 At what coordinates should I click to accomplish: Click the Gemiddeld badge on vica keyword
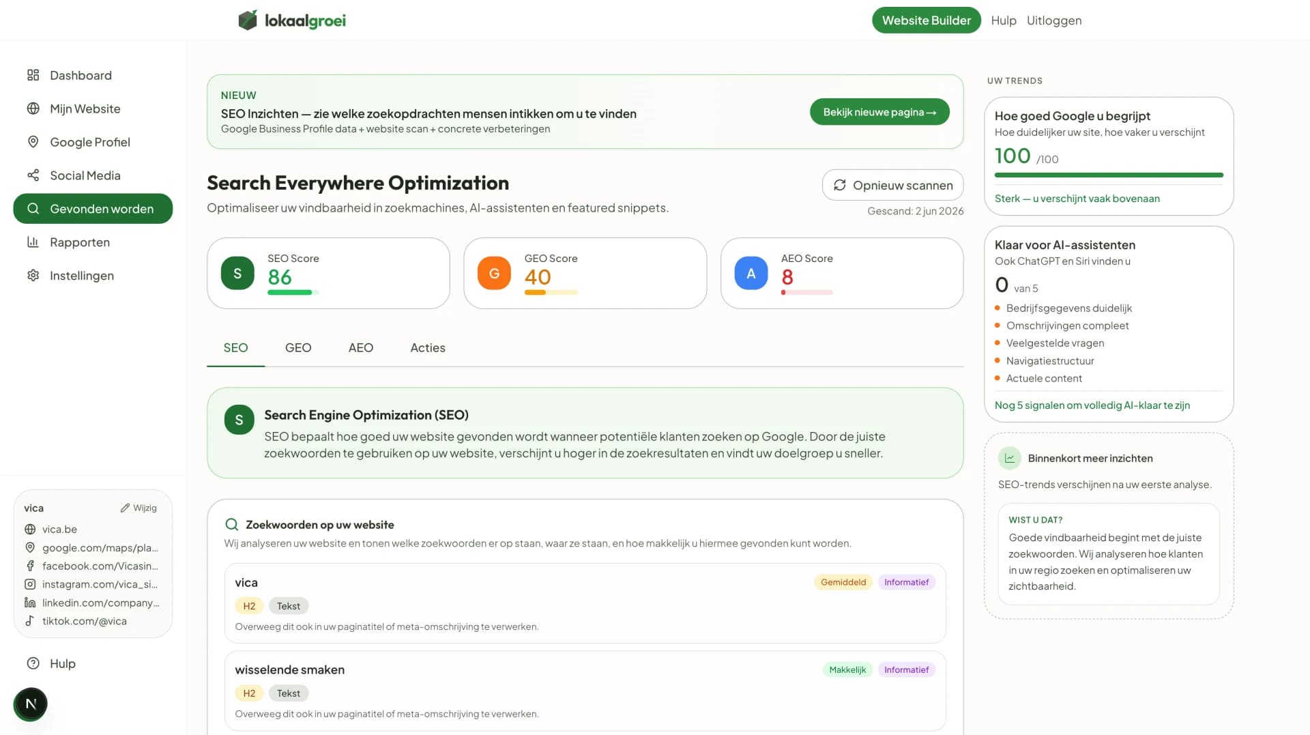(843, 582)
